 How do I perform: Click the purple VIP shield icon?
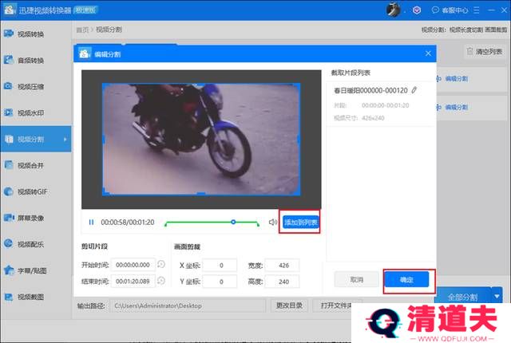tap(417, 10)
